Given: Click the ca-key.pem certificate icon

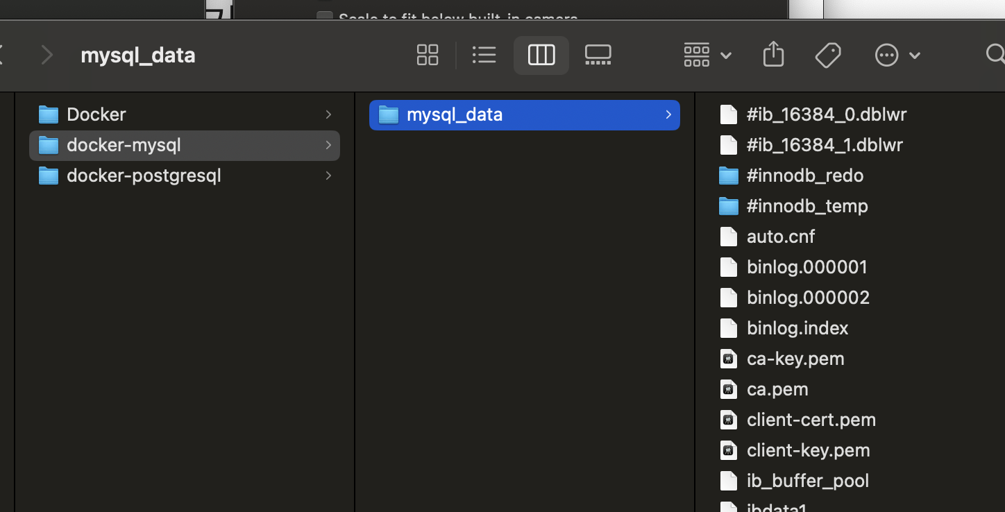Looking at the screenshot, I should (x=728, y=359).
